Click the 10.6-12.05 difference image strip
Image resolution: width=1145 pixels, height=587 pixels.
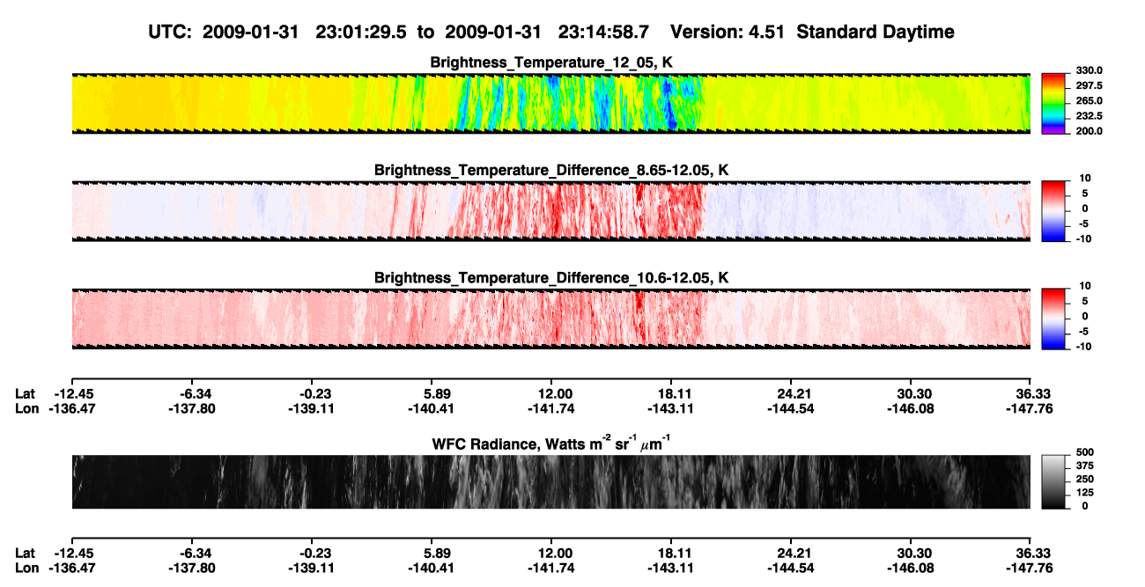[x=550, y=319]
